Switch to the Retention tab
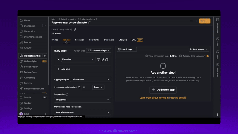 tap(79, 40)
